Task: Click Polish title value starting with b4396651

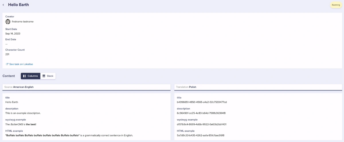Action: pos(202,102)
